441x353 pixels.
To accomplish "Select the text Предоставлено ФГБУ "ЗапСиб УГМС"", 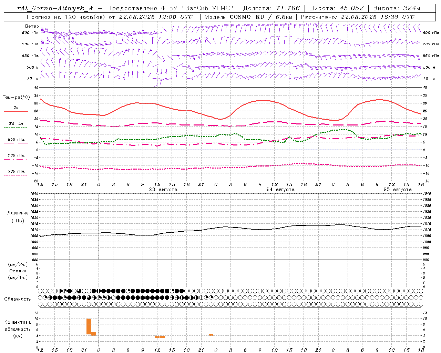I will click(170, 8).
